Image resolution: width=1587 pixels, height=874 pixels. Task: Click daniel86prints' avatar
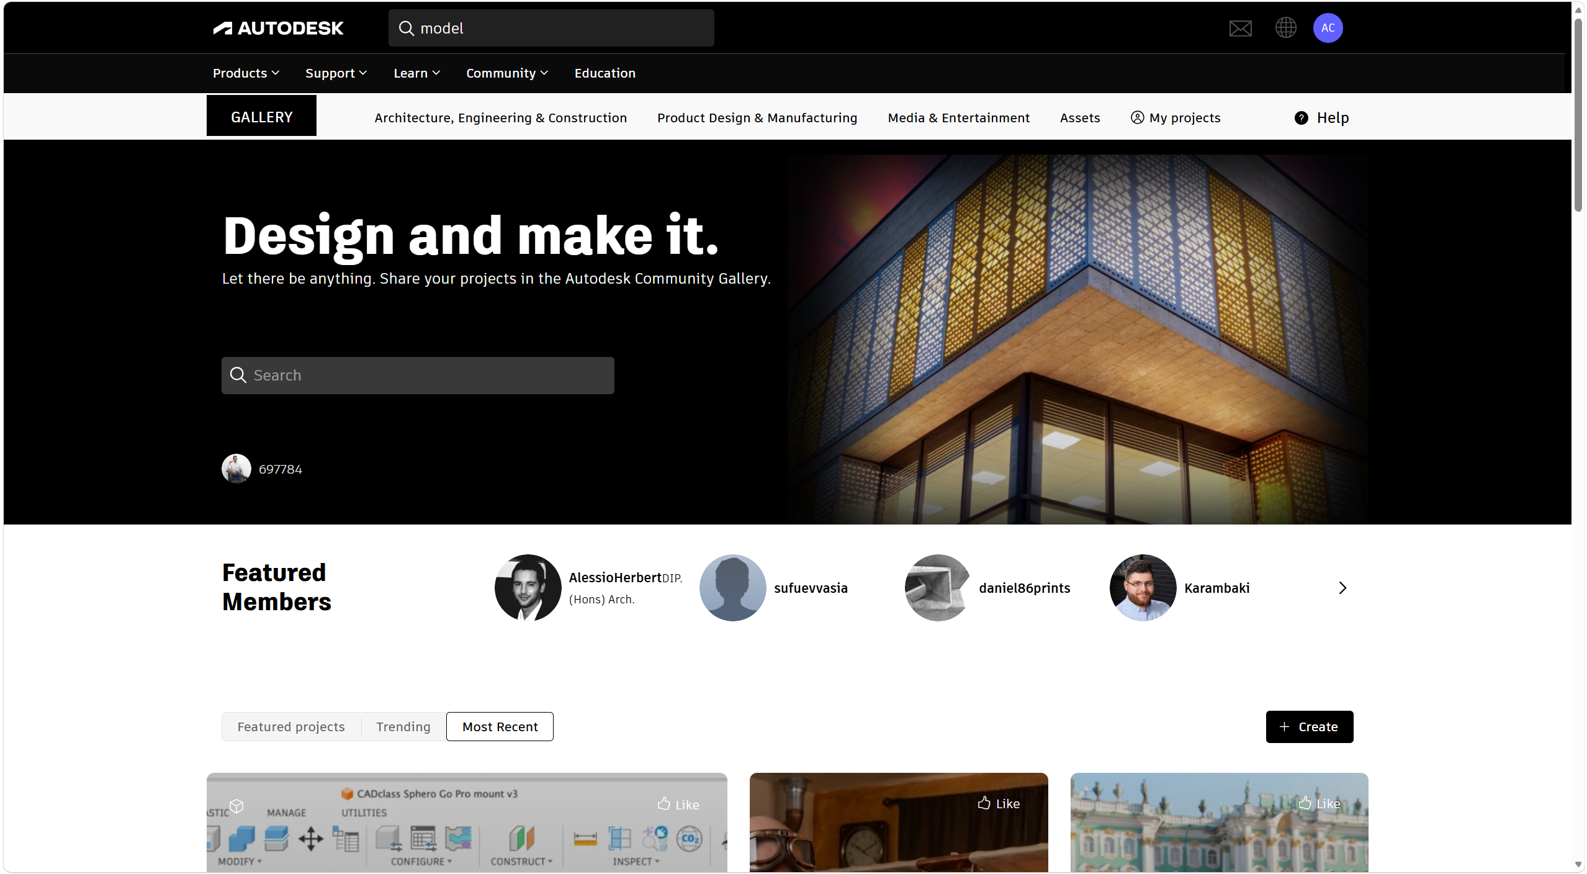tap(938, 588)
